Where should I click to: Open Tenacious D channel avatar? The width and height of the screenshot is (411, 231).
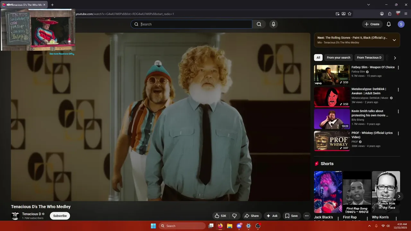15,216
